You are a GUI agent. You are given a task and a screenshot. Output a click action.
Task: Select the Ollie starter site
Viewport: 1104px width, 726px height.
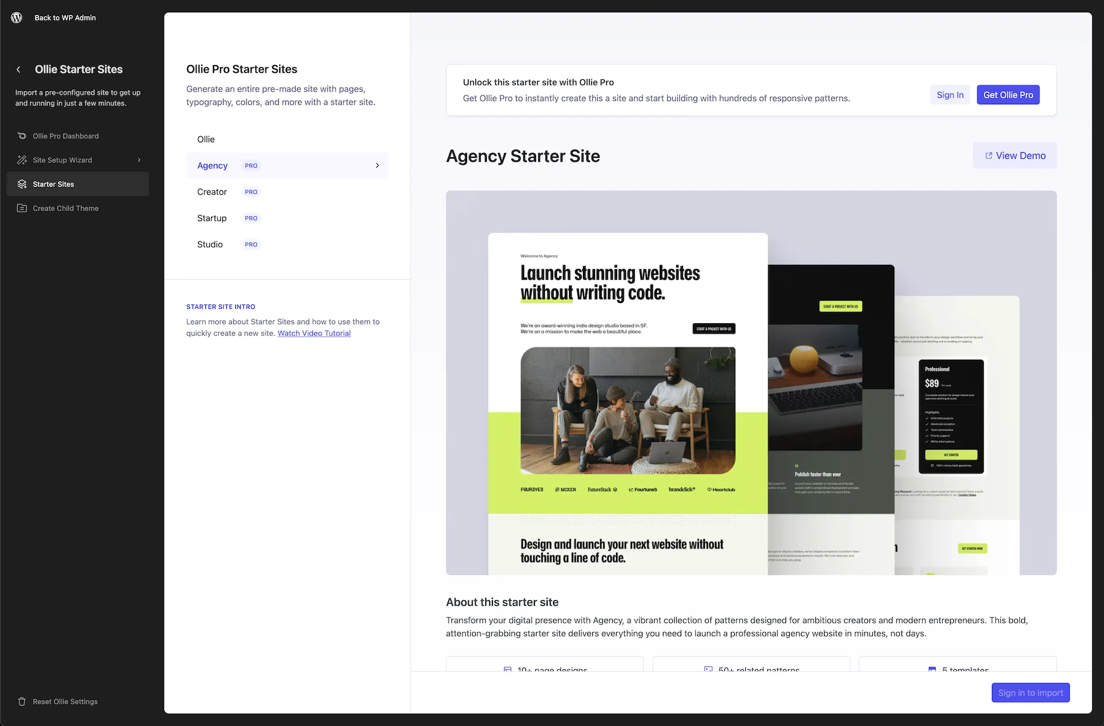[287, 139]
